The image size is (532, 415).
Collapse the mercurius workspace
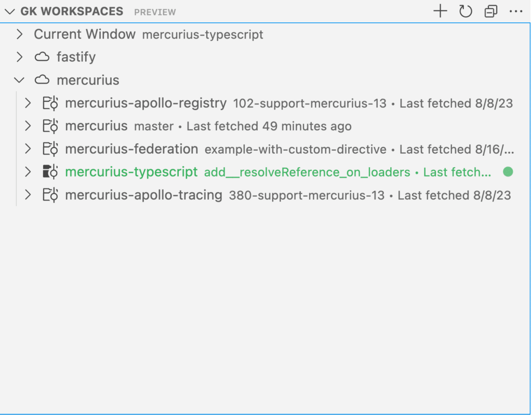[20, 80]
